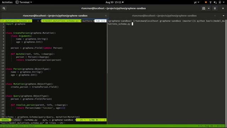Open the Terminal application menu
Image resolution: width=227 pixels, height=128 pixels.
coord(24,2)
